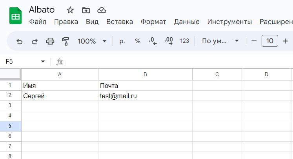
Task: Select row 7 header
Action: tap(11, 146)
